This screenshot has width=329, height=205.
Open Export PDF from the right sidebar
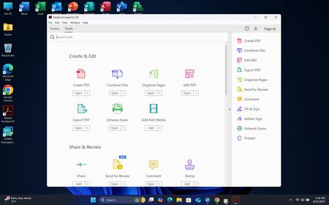[x=249, y=70]
